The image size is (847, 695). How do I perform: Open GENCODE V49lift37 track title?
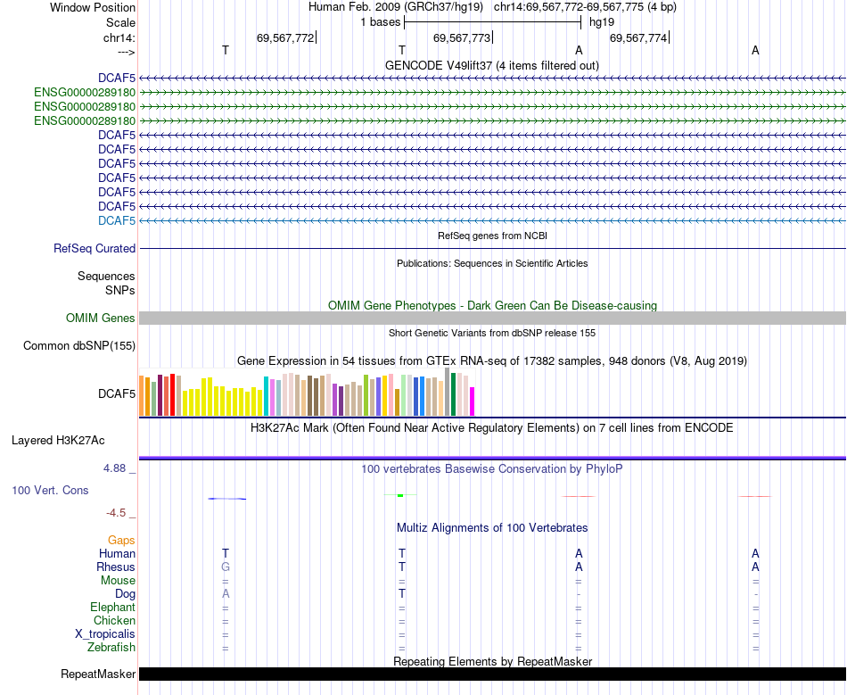tap(491, 65)
